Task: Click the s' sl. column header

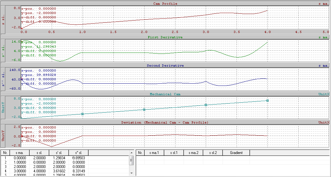Action: 59,153
